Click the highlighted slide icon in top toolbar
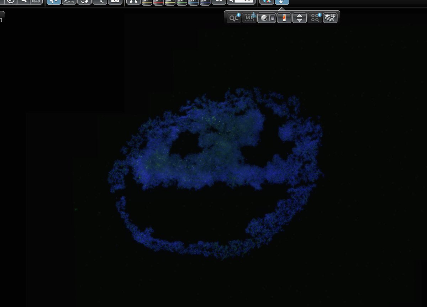The image size is (427, 307). click(x=282, y=1)
